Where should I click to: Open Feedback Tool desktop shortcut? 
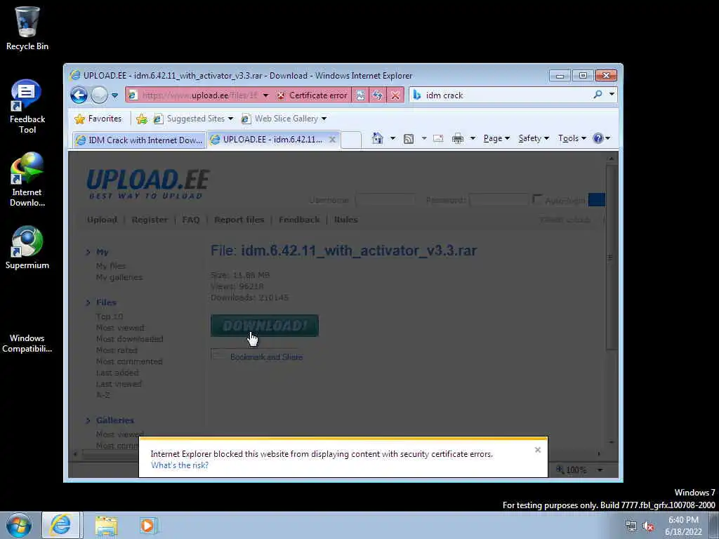(x=27, y=107)
